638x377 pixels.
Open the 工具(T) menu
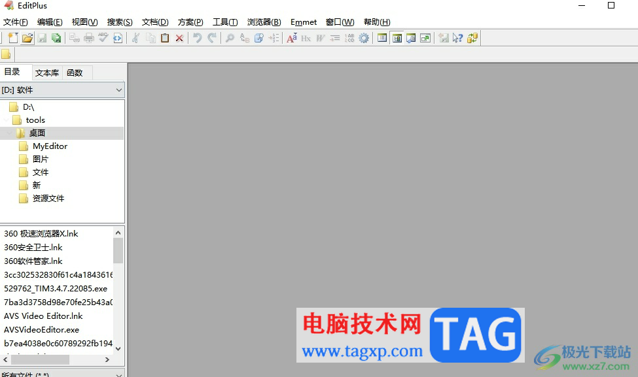(x=225, y=22)
